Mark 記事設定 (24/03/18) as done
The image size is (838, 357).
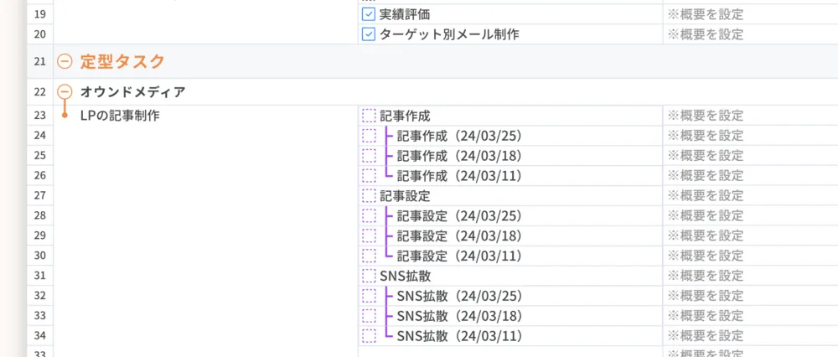coord(369,236)
